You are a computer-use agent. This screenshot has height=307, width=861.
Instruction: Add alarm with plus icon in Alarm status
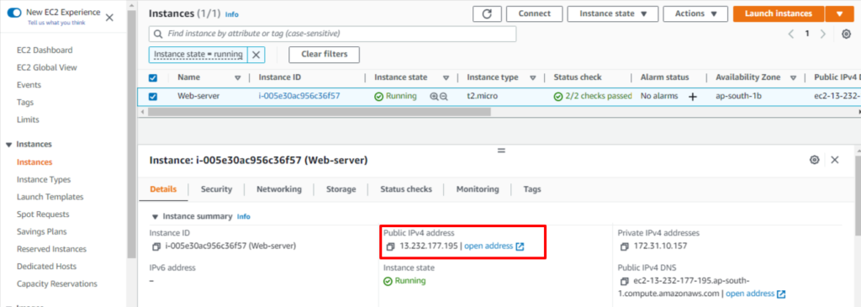(x=693, y=97)
